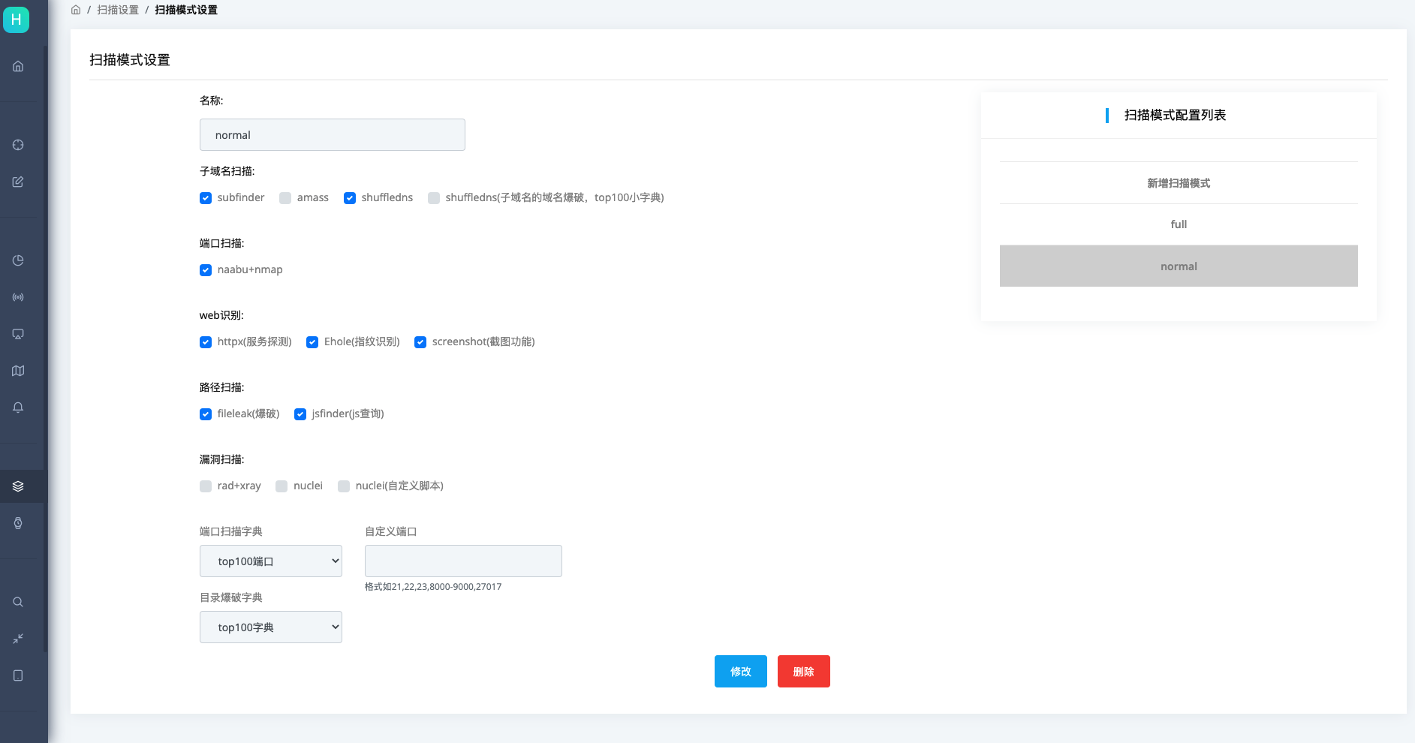Toggle the jsfinder js query checkbox
The image size is (1415, 743).
[x=300, y=414]
